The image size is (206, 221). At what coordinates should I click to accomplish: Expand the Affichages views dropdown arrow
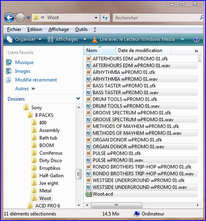tap(85, 39)
